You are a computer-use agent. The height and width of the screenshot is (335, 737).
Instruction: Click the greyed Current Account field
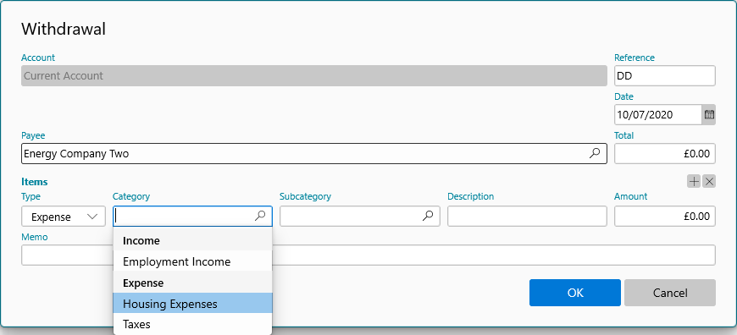pyautogui.click(x=314, y=75)
